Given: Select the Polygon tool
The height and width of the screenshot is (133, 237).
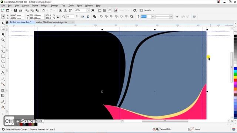Looking at the screenshot, I should coord(3,66).
